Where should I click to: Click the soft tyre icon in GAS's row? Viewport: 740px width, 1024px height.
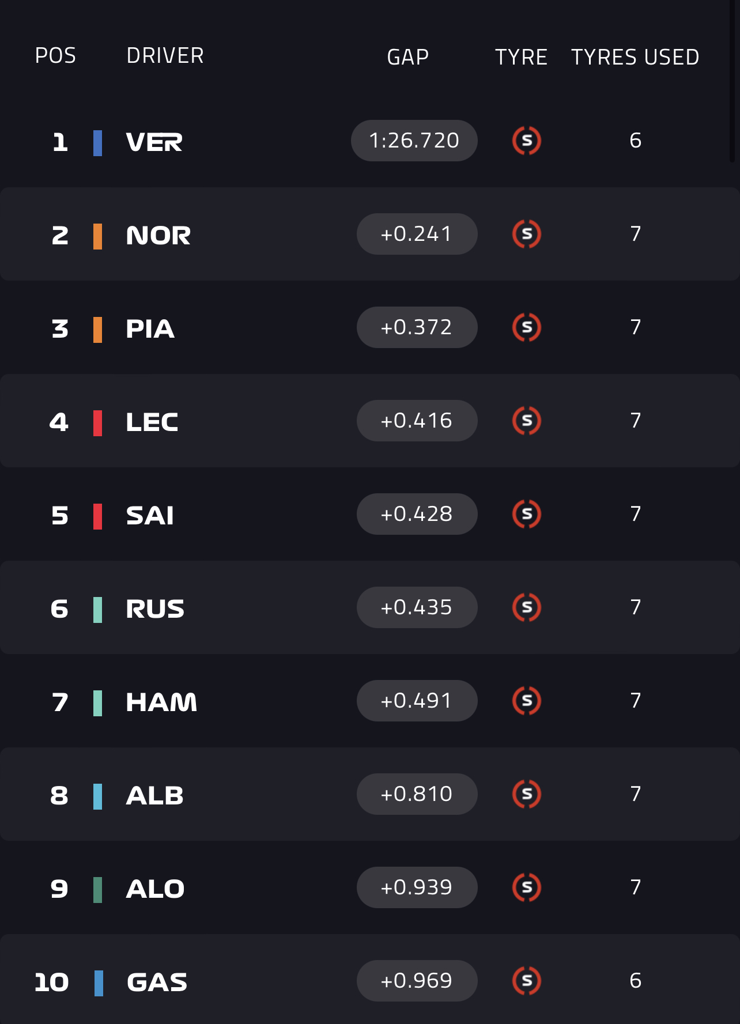tap(526, 981)
